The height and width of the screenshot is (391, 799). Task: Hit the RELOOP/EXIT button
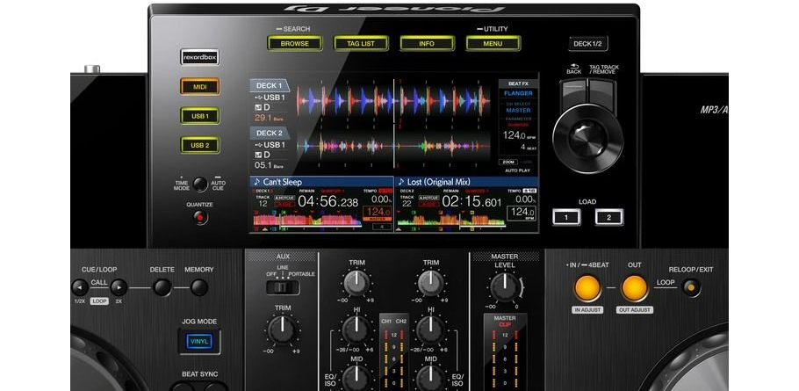tap(691, 288)
